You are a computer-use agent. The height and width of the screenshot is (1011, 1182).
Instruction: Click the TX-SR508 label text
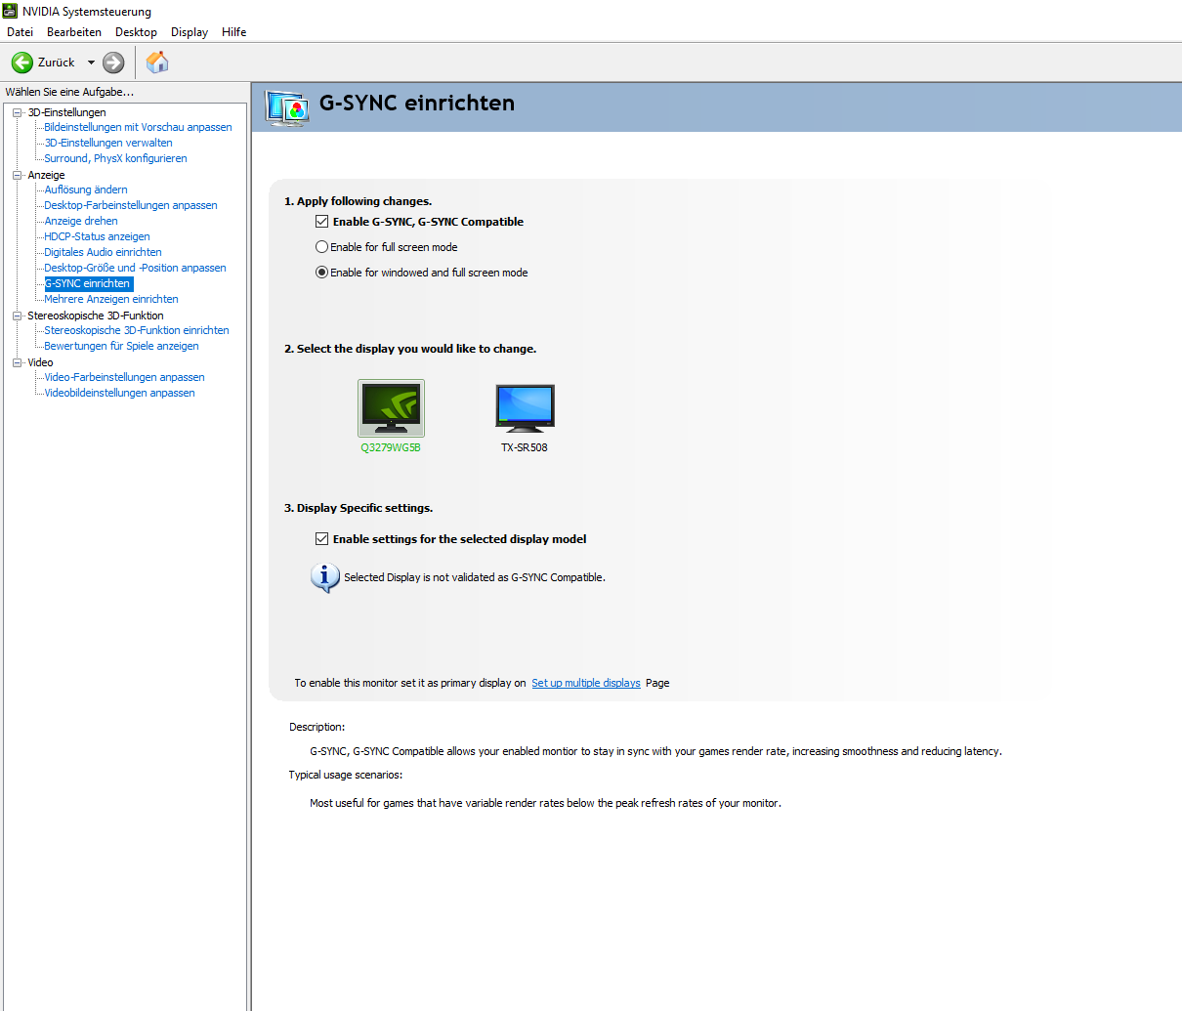pyautogui.click(x=525, y=447)
